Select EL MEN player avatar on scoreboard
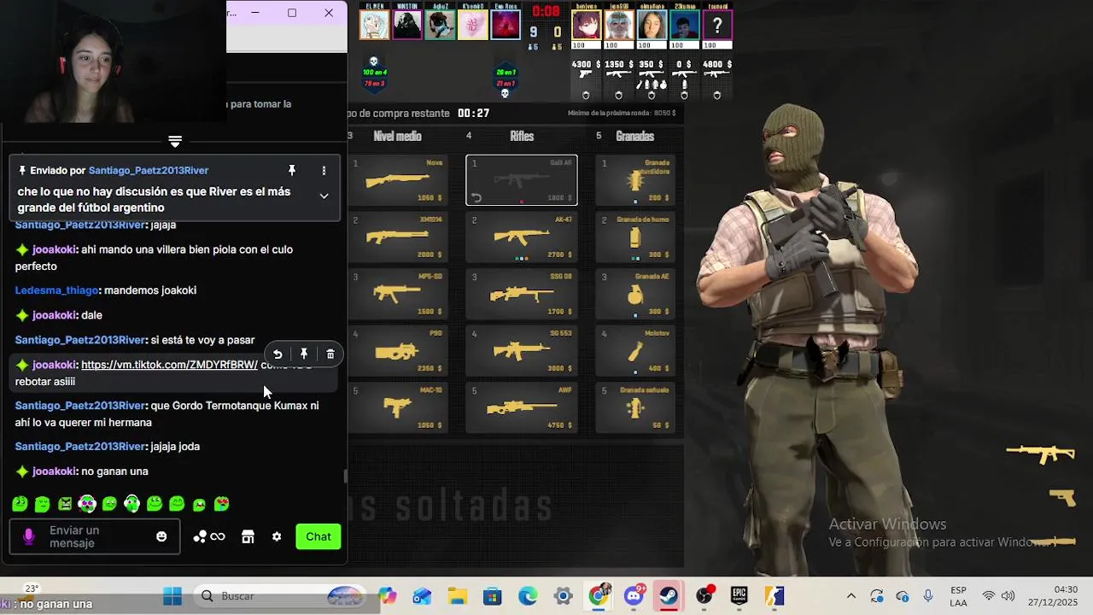Image resolution: width=1093 pixels, height=615 pixels. coord(374,25)
